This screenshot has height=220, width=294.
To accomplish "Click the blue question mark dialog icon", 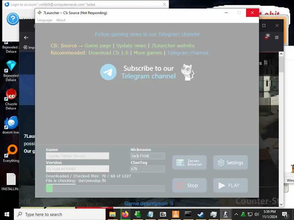I will click(13, 19).
